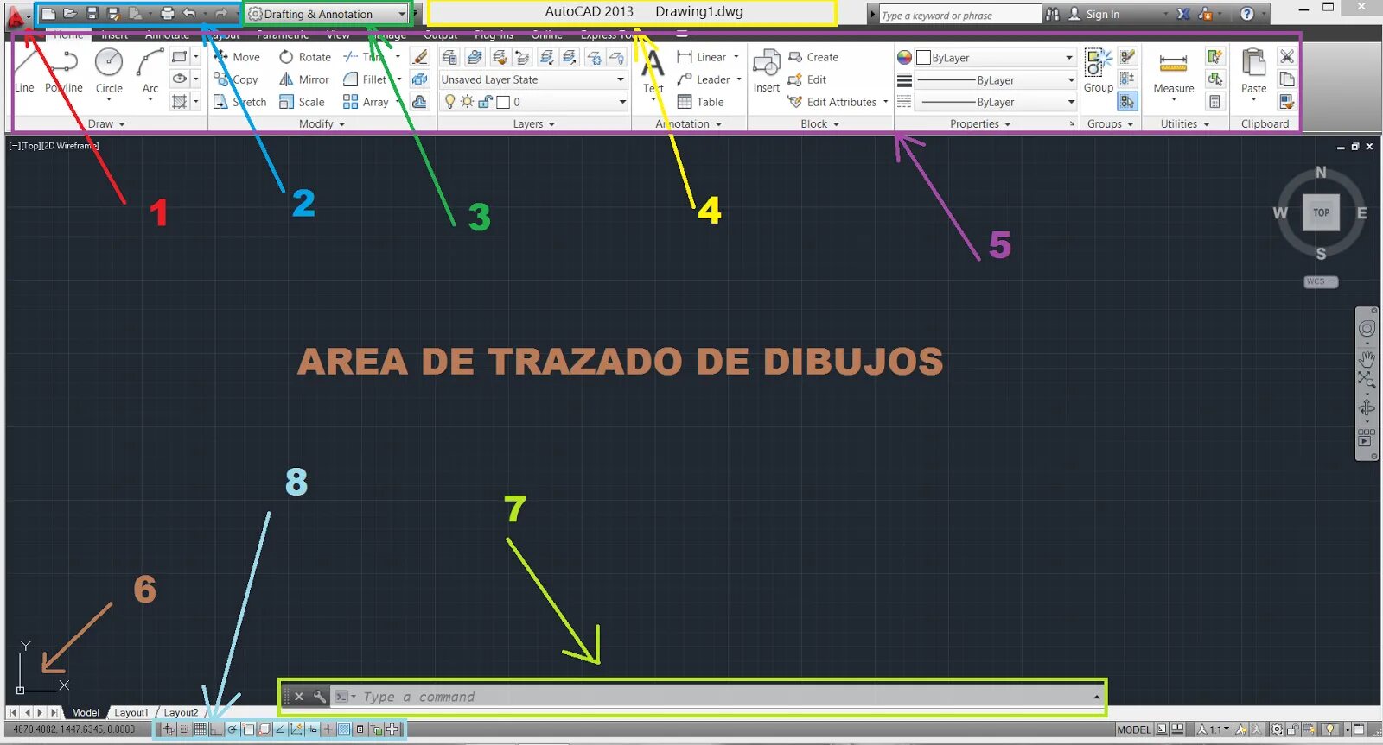Click Sign In link
The image size is (1383, 745).
point(1102,14)
